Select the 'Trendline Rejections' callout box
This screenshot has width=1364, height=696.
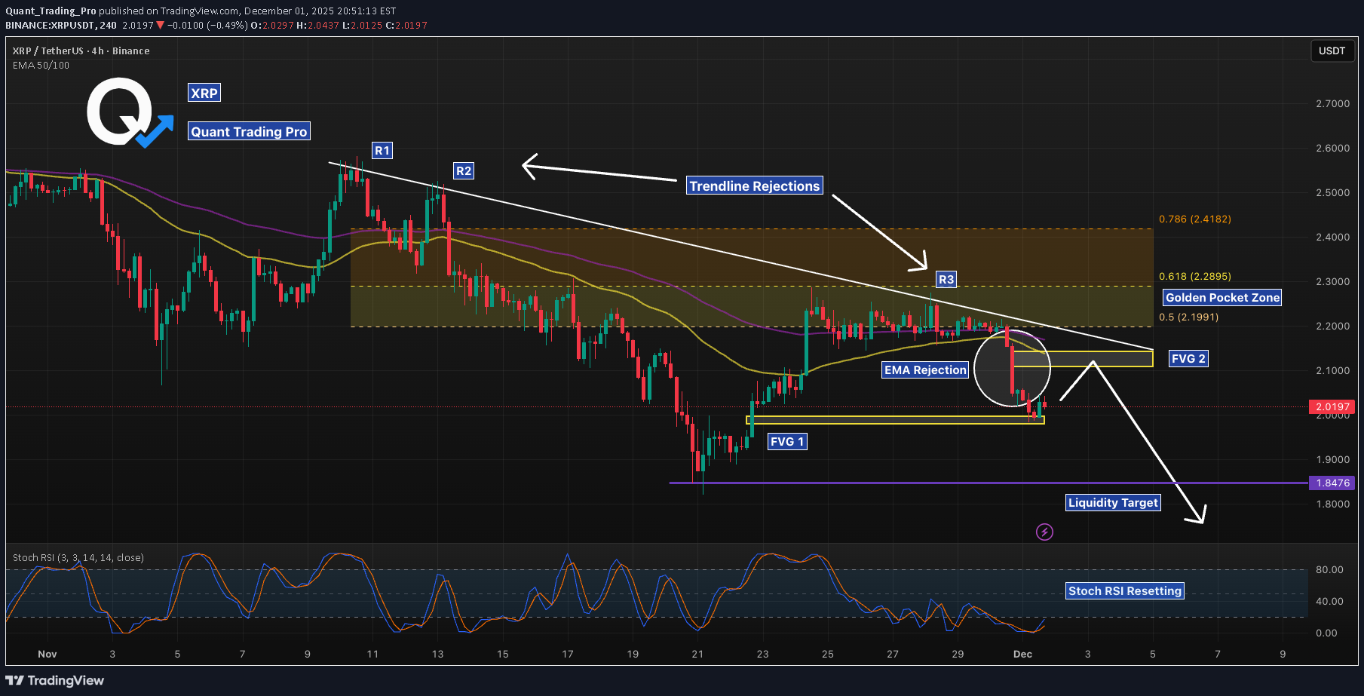coord(754,185)
